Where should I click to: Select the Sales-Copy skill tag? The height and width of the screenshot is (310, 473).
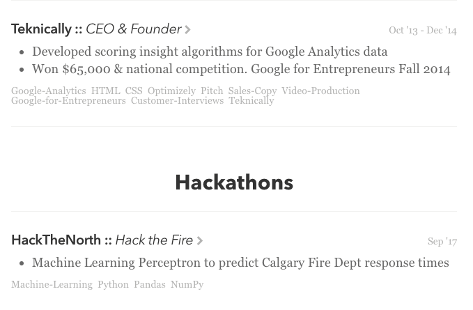click(252, 91)
